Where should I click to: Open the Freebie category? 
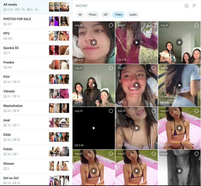point(36,65)
